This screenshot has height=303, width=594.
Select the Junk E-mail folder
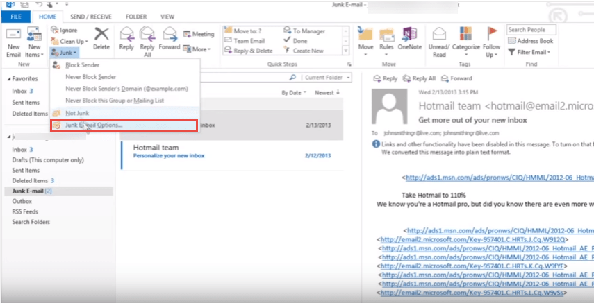point(59,191)
